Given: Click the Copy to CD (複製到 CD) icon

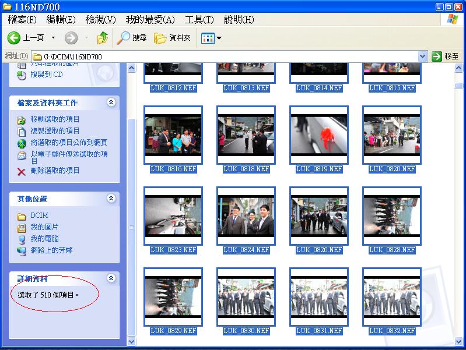Looking at the screenshot, I should coord(22,76).
